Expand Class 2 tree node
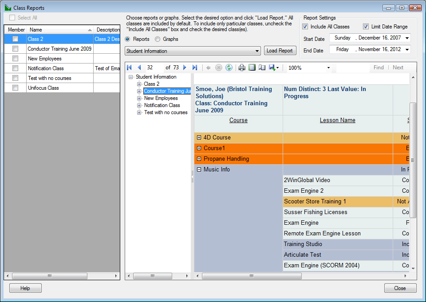Image resolution: width=426 pixels, height=302 pixels. pyautogui.click(x=139, y=84)
